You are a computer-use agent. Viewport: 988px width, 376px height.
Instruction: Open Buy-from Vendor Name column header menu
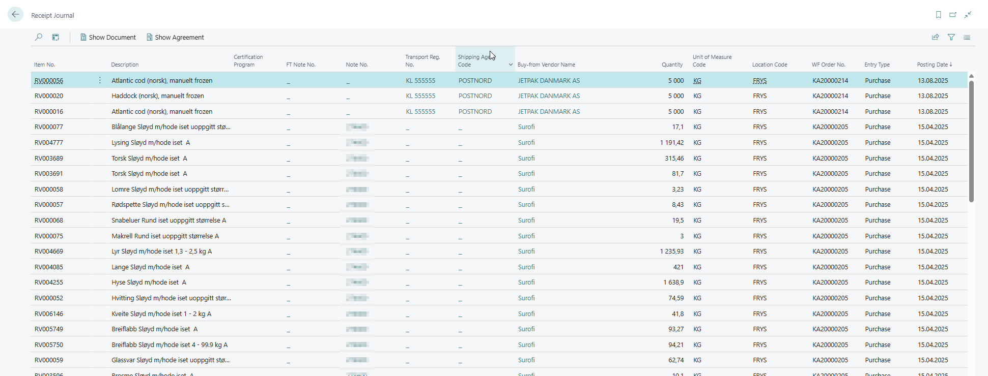pos(546,65)
